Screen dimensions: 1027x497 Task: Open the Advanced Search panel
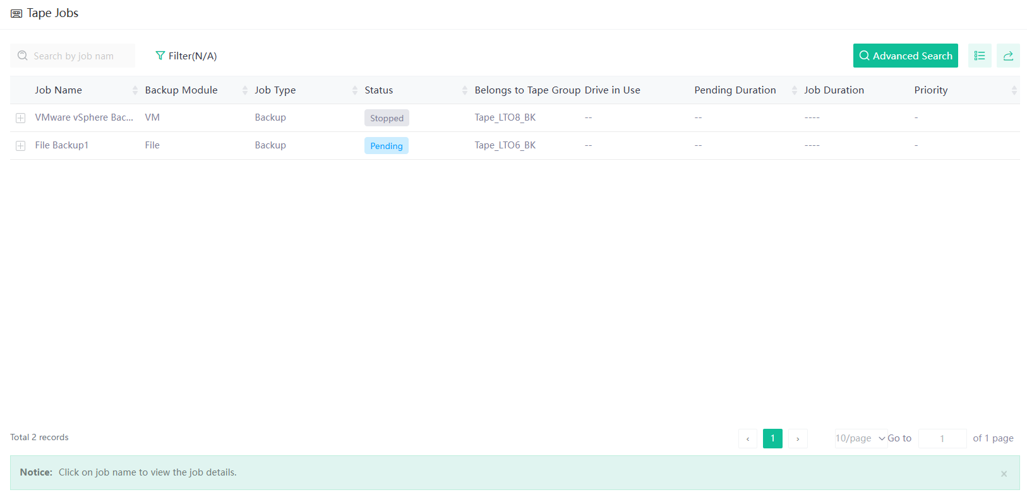tap(905, 56)
